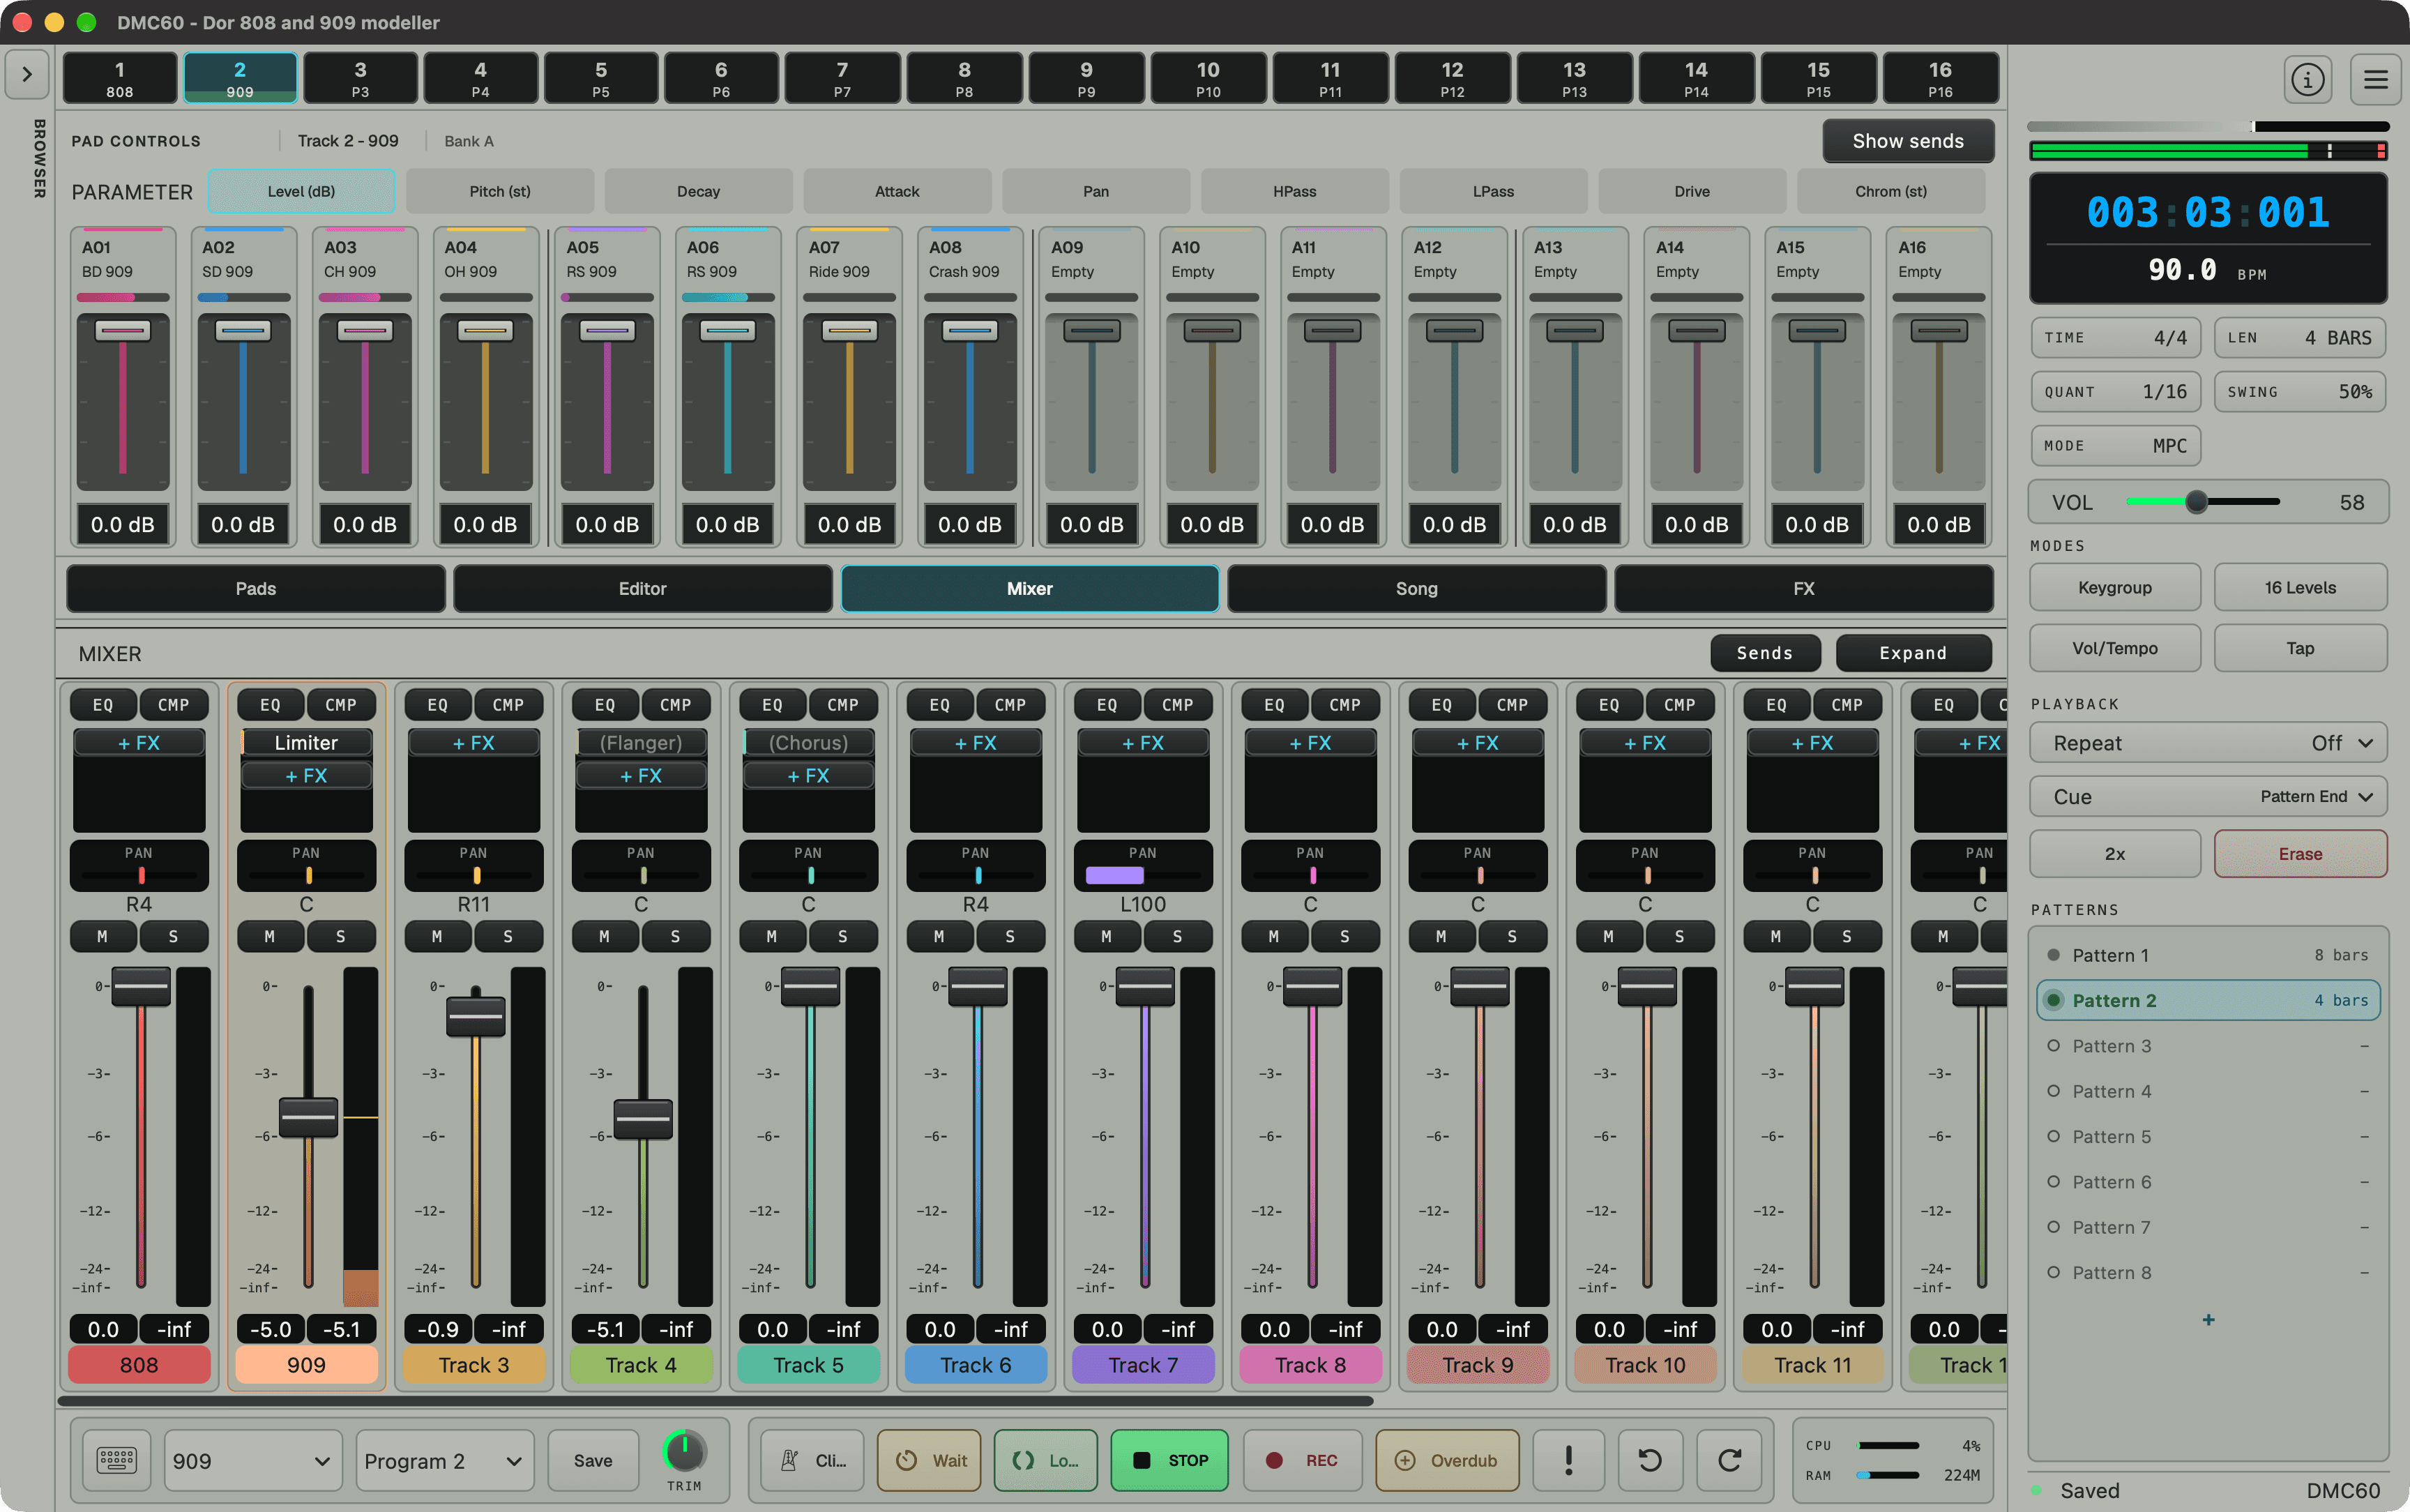The image size is (2410, 1512).
Task: Undo the last action
Action: click(1651, 1460)
